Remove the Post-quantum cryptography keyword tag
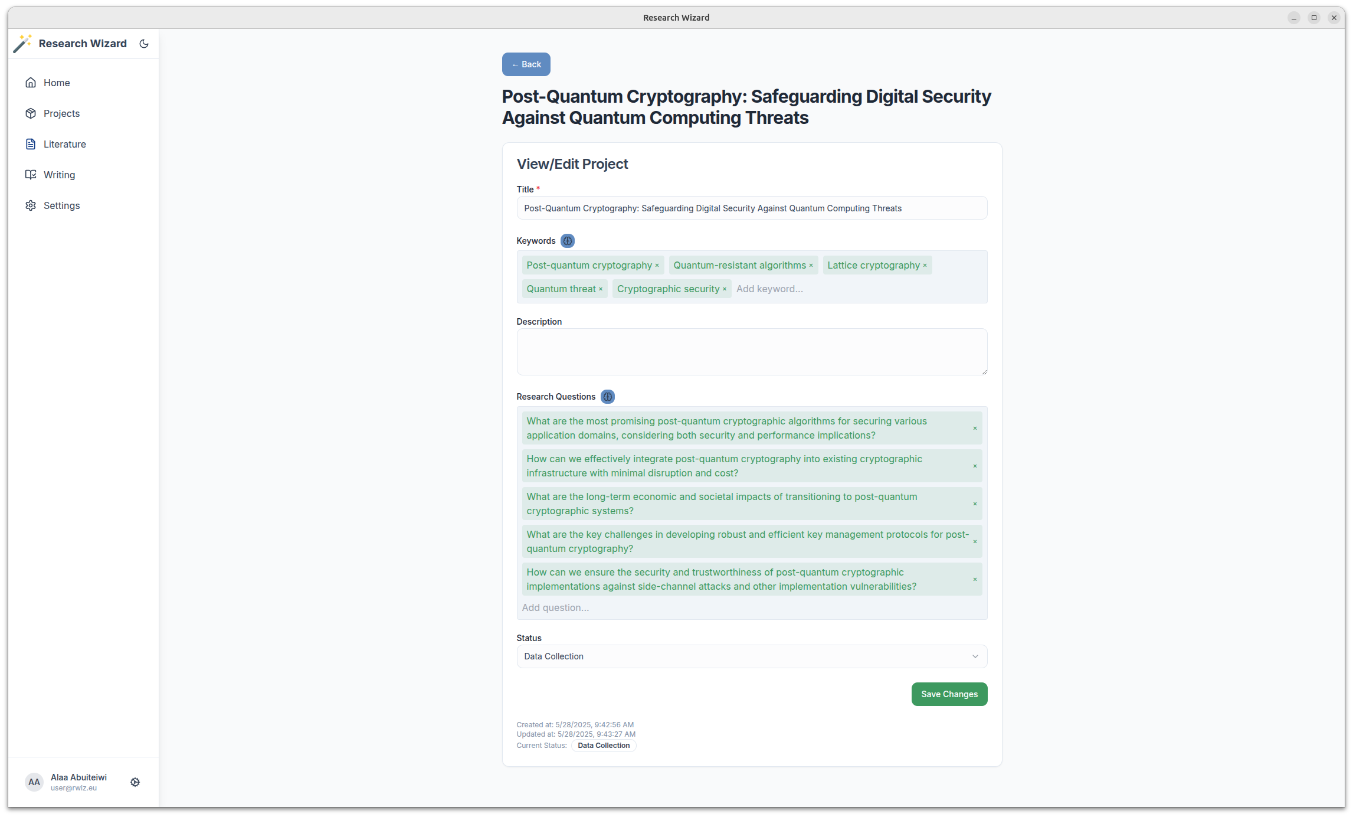Image resolution: width=1353 pixels, height=817 pixels. (657, 266)
